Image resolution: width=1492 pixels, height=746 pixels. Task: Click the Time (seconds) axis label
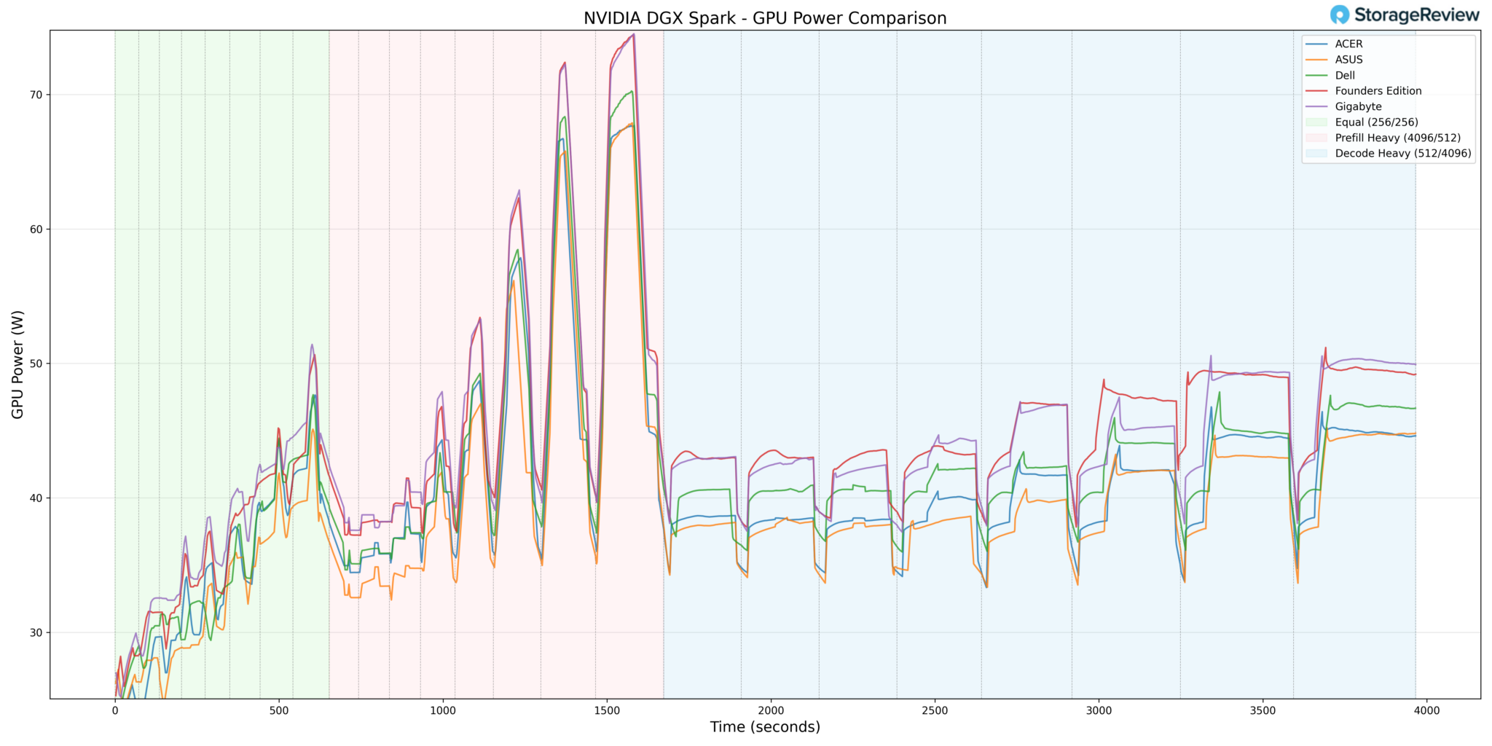(764, 727)
